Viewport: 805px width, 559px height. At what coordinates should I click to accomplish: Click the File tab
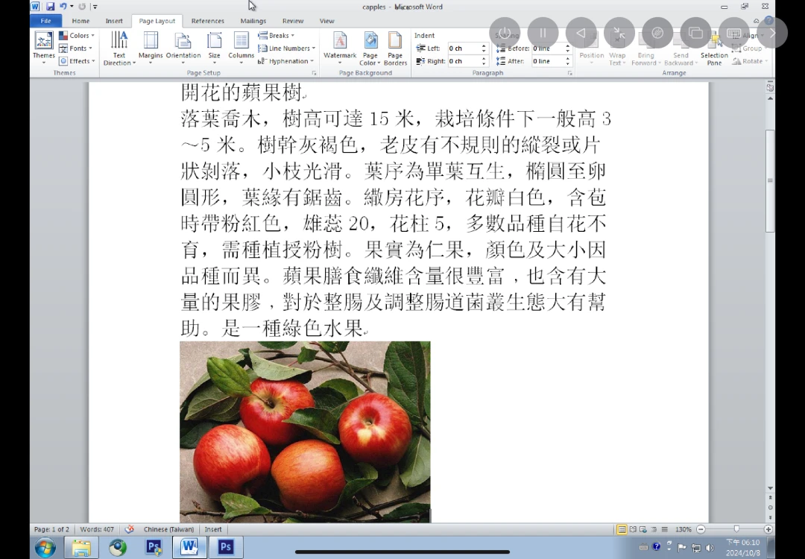click(x=45, y=21)
